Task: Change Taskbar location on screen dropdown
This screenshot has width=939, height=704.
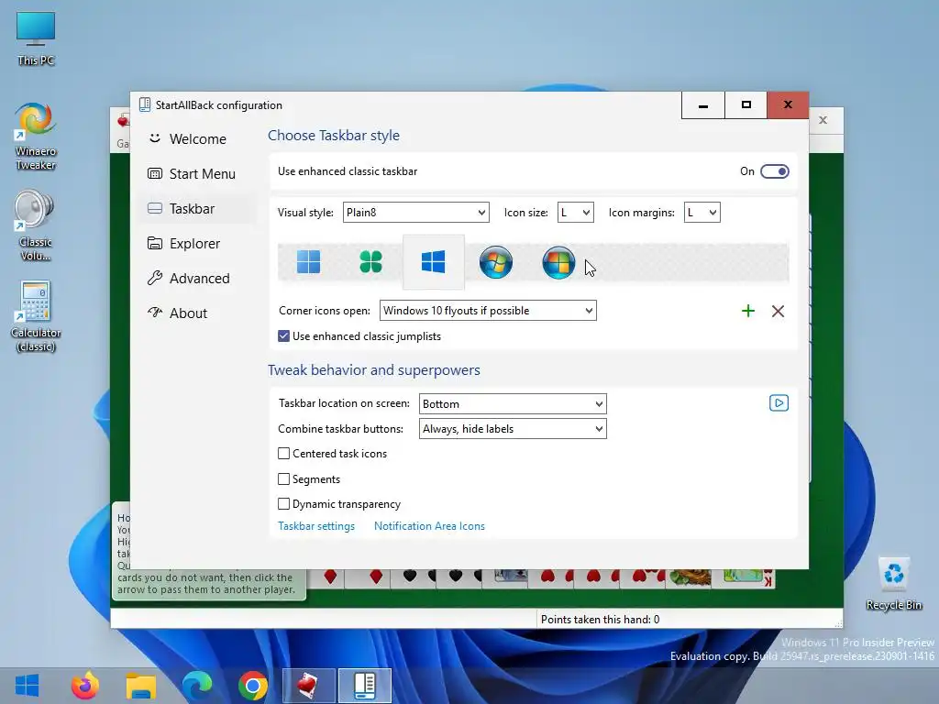Action: (513, 403)
